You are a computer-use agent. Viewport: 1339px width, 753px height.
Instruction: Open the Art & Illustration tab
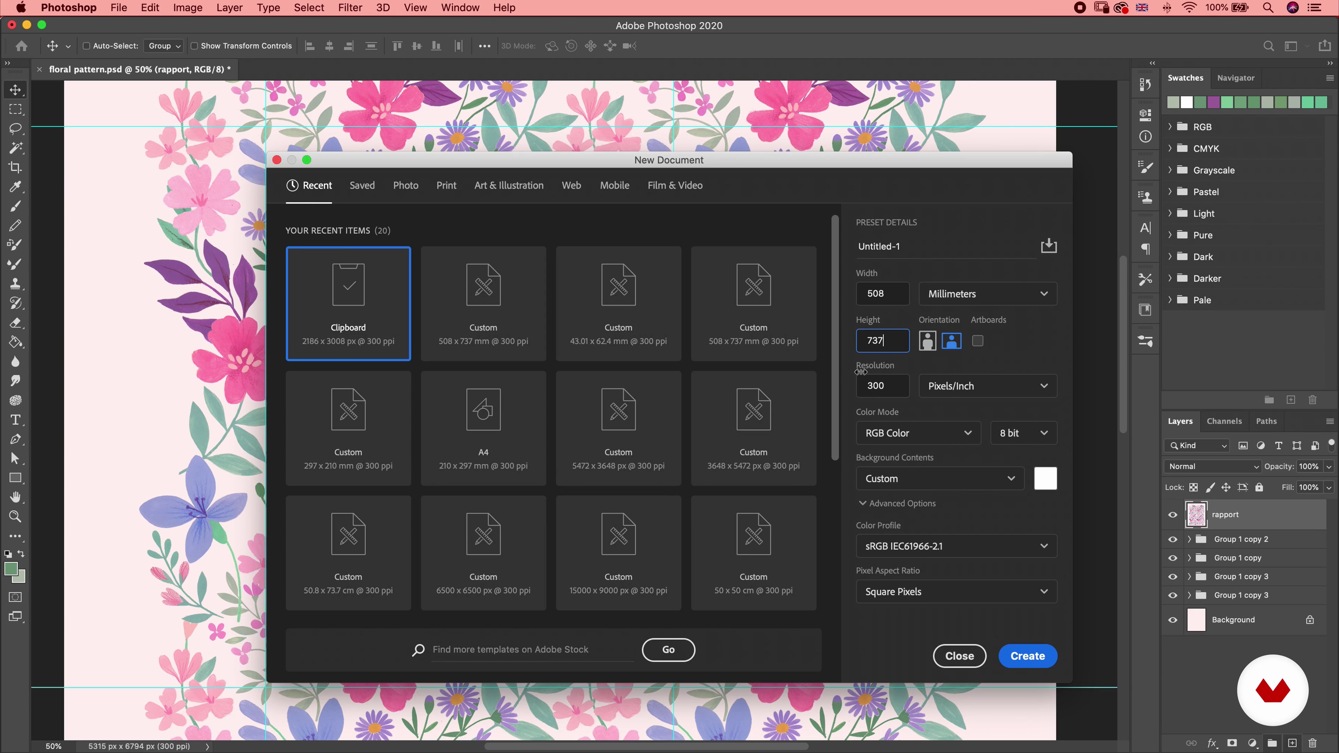click(x=509, y=185)
